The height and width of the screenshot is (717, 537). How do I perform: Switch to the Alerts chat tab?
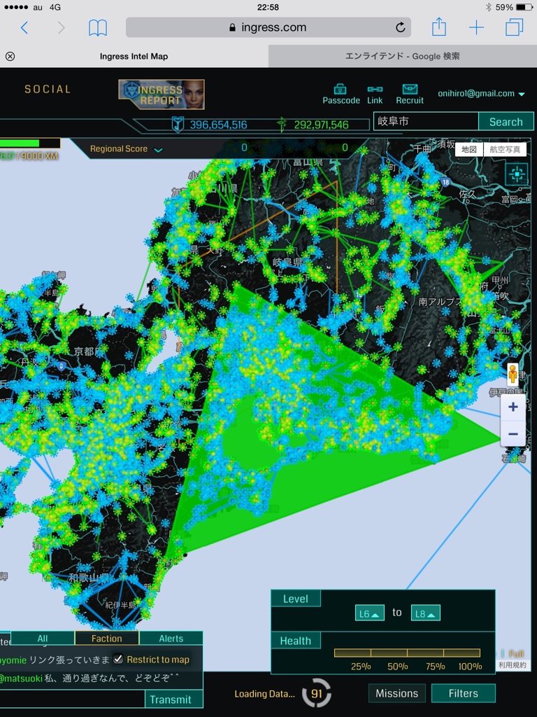pos(171,639)
